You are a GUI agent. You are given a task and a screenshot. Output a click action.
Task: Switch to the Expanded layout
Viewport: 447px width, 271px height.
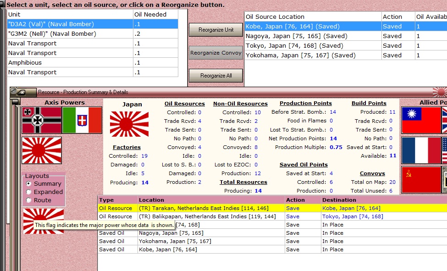click(x=44, y=192)
